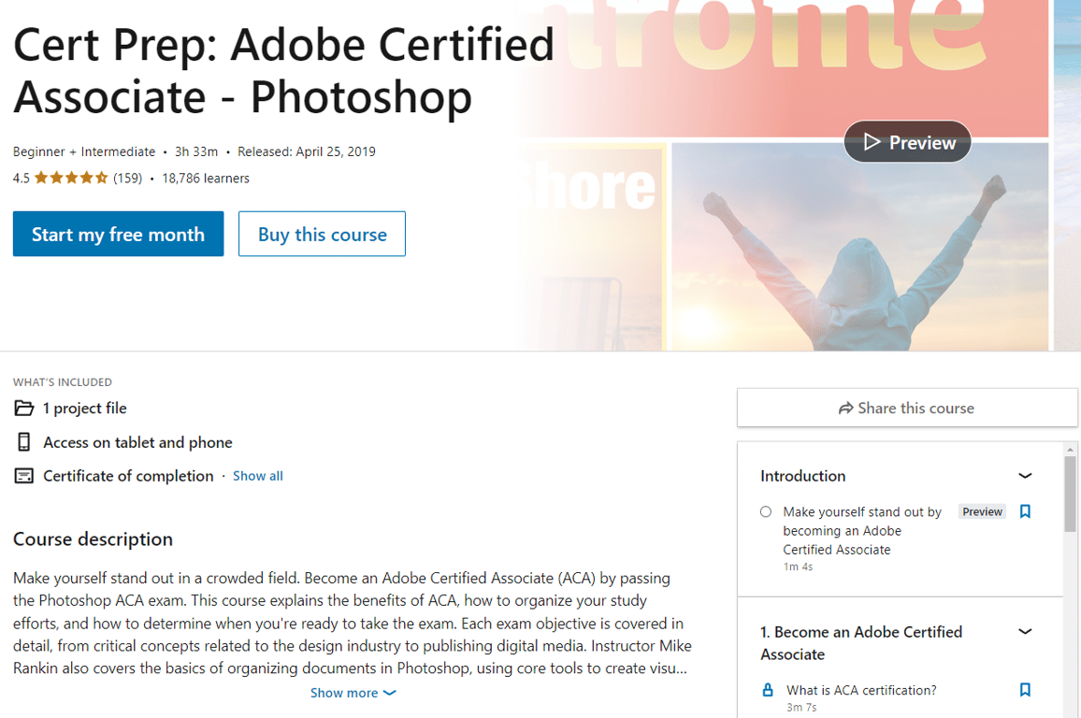
Task: Expand description with Show more
Action: click(x=353, y=693)
